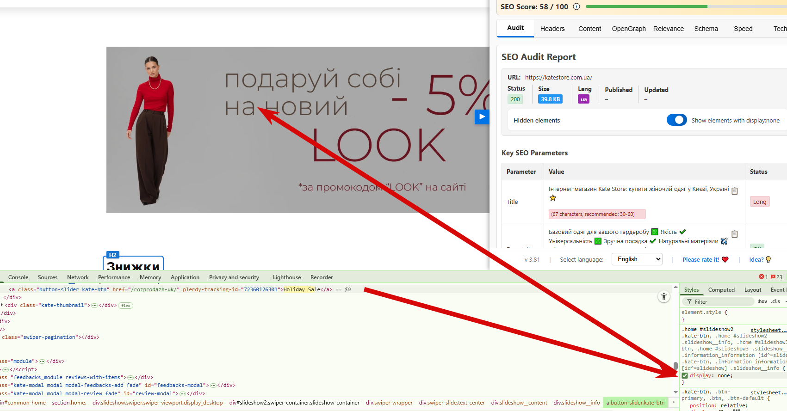Open the Recorder tab
Screen dimensions: 787x411
tap(322, 277)
